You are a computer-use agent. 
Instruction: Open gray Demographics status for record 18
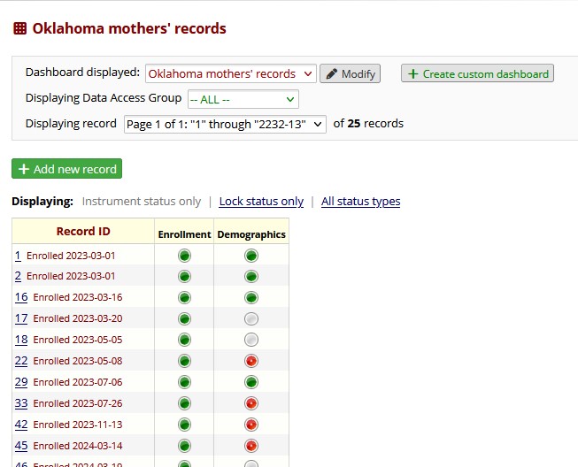click(251, 340)
